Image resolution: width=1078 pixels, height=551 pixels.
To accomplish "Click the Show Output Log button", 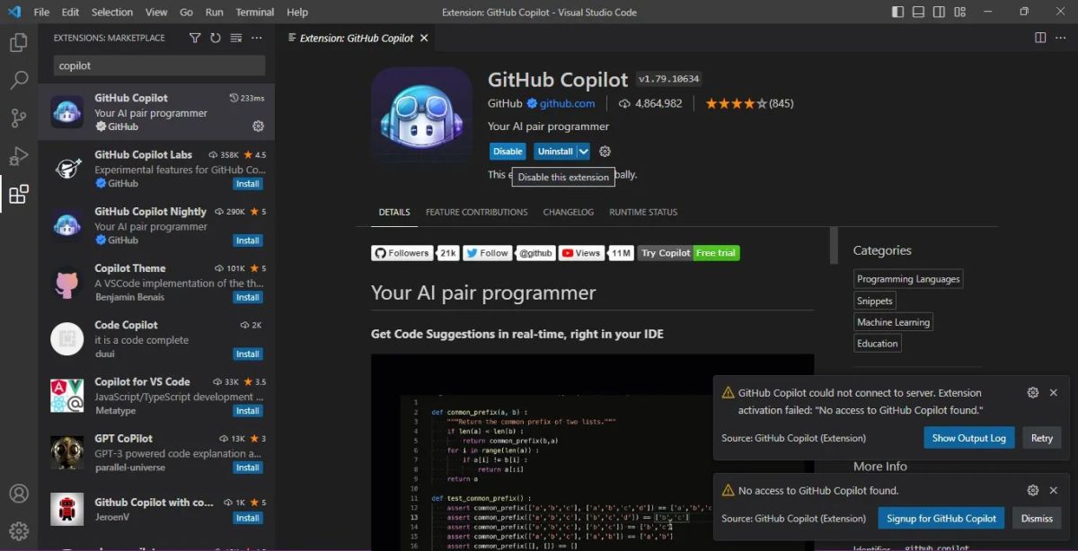I will coord(968,437).
